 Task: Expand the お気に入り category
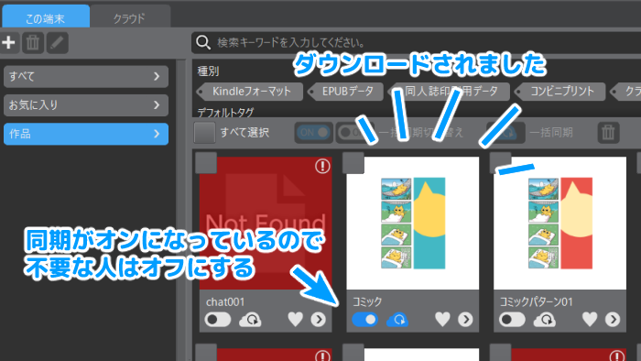click(86, 105)
